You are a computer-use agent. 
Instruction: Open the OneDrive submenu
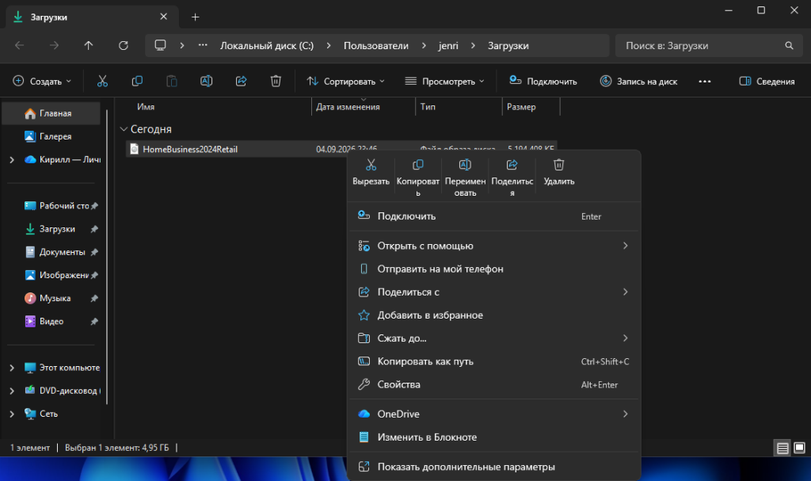494,414
